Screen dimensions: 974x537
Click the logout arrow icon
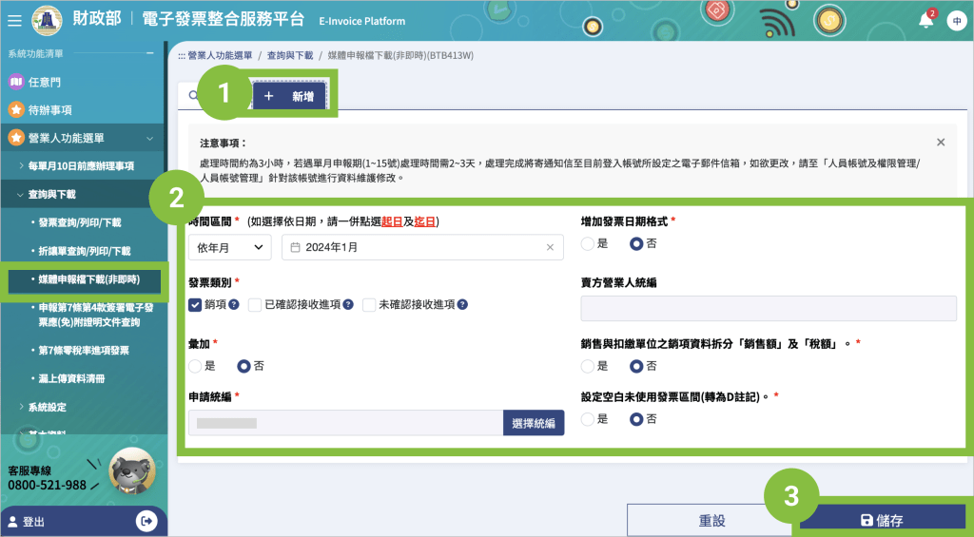pyautogui.click(x=147, y=521)
